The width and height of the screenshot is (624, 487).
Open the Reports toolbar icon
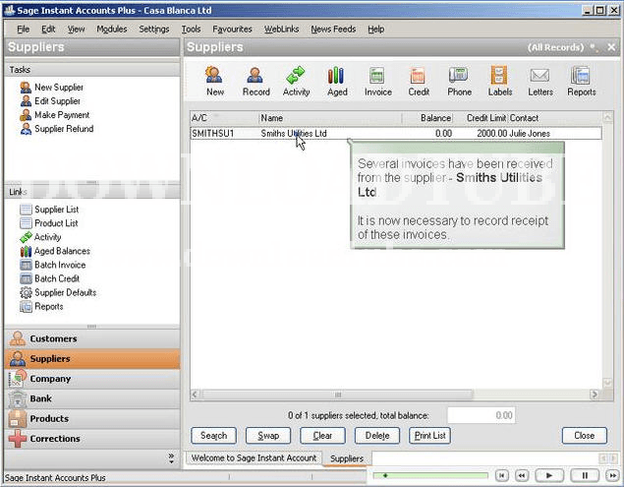pos(582,82)
